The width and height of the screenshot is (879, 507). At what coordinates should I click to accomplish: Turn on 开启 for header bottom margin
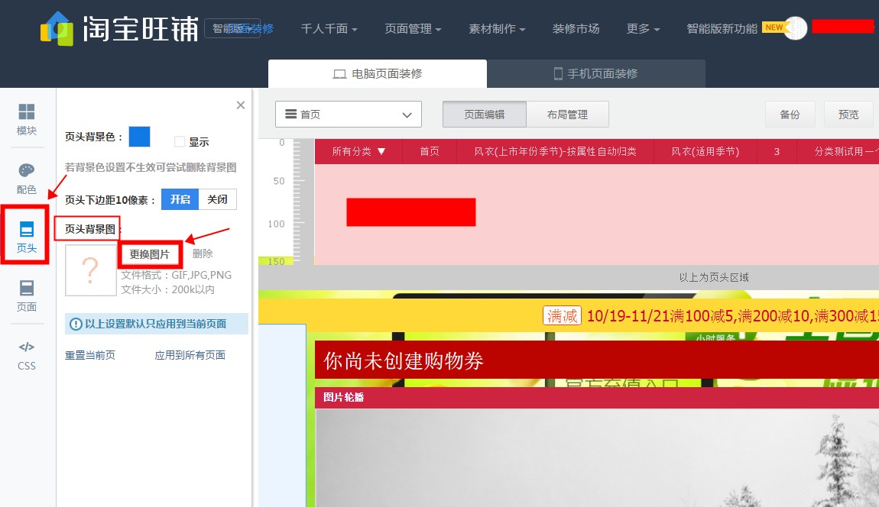pos(180,199)
